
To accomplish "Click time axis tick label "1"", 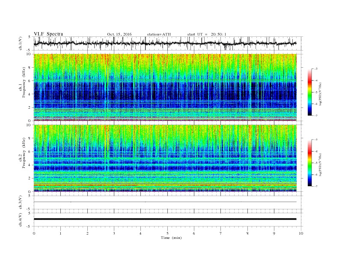I will (60, 233).
